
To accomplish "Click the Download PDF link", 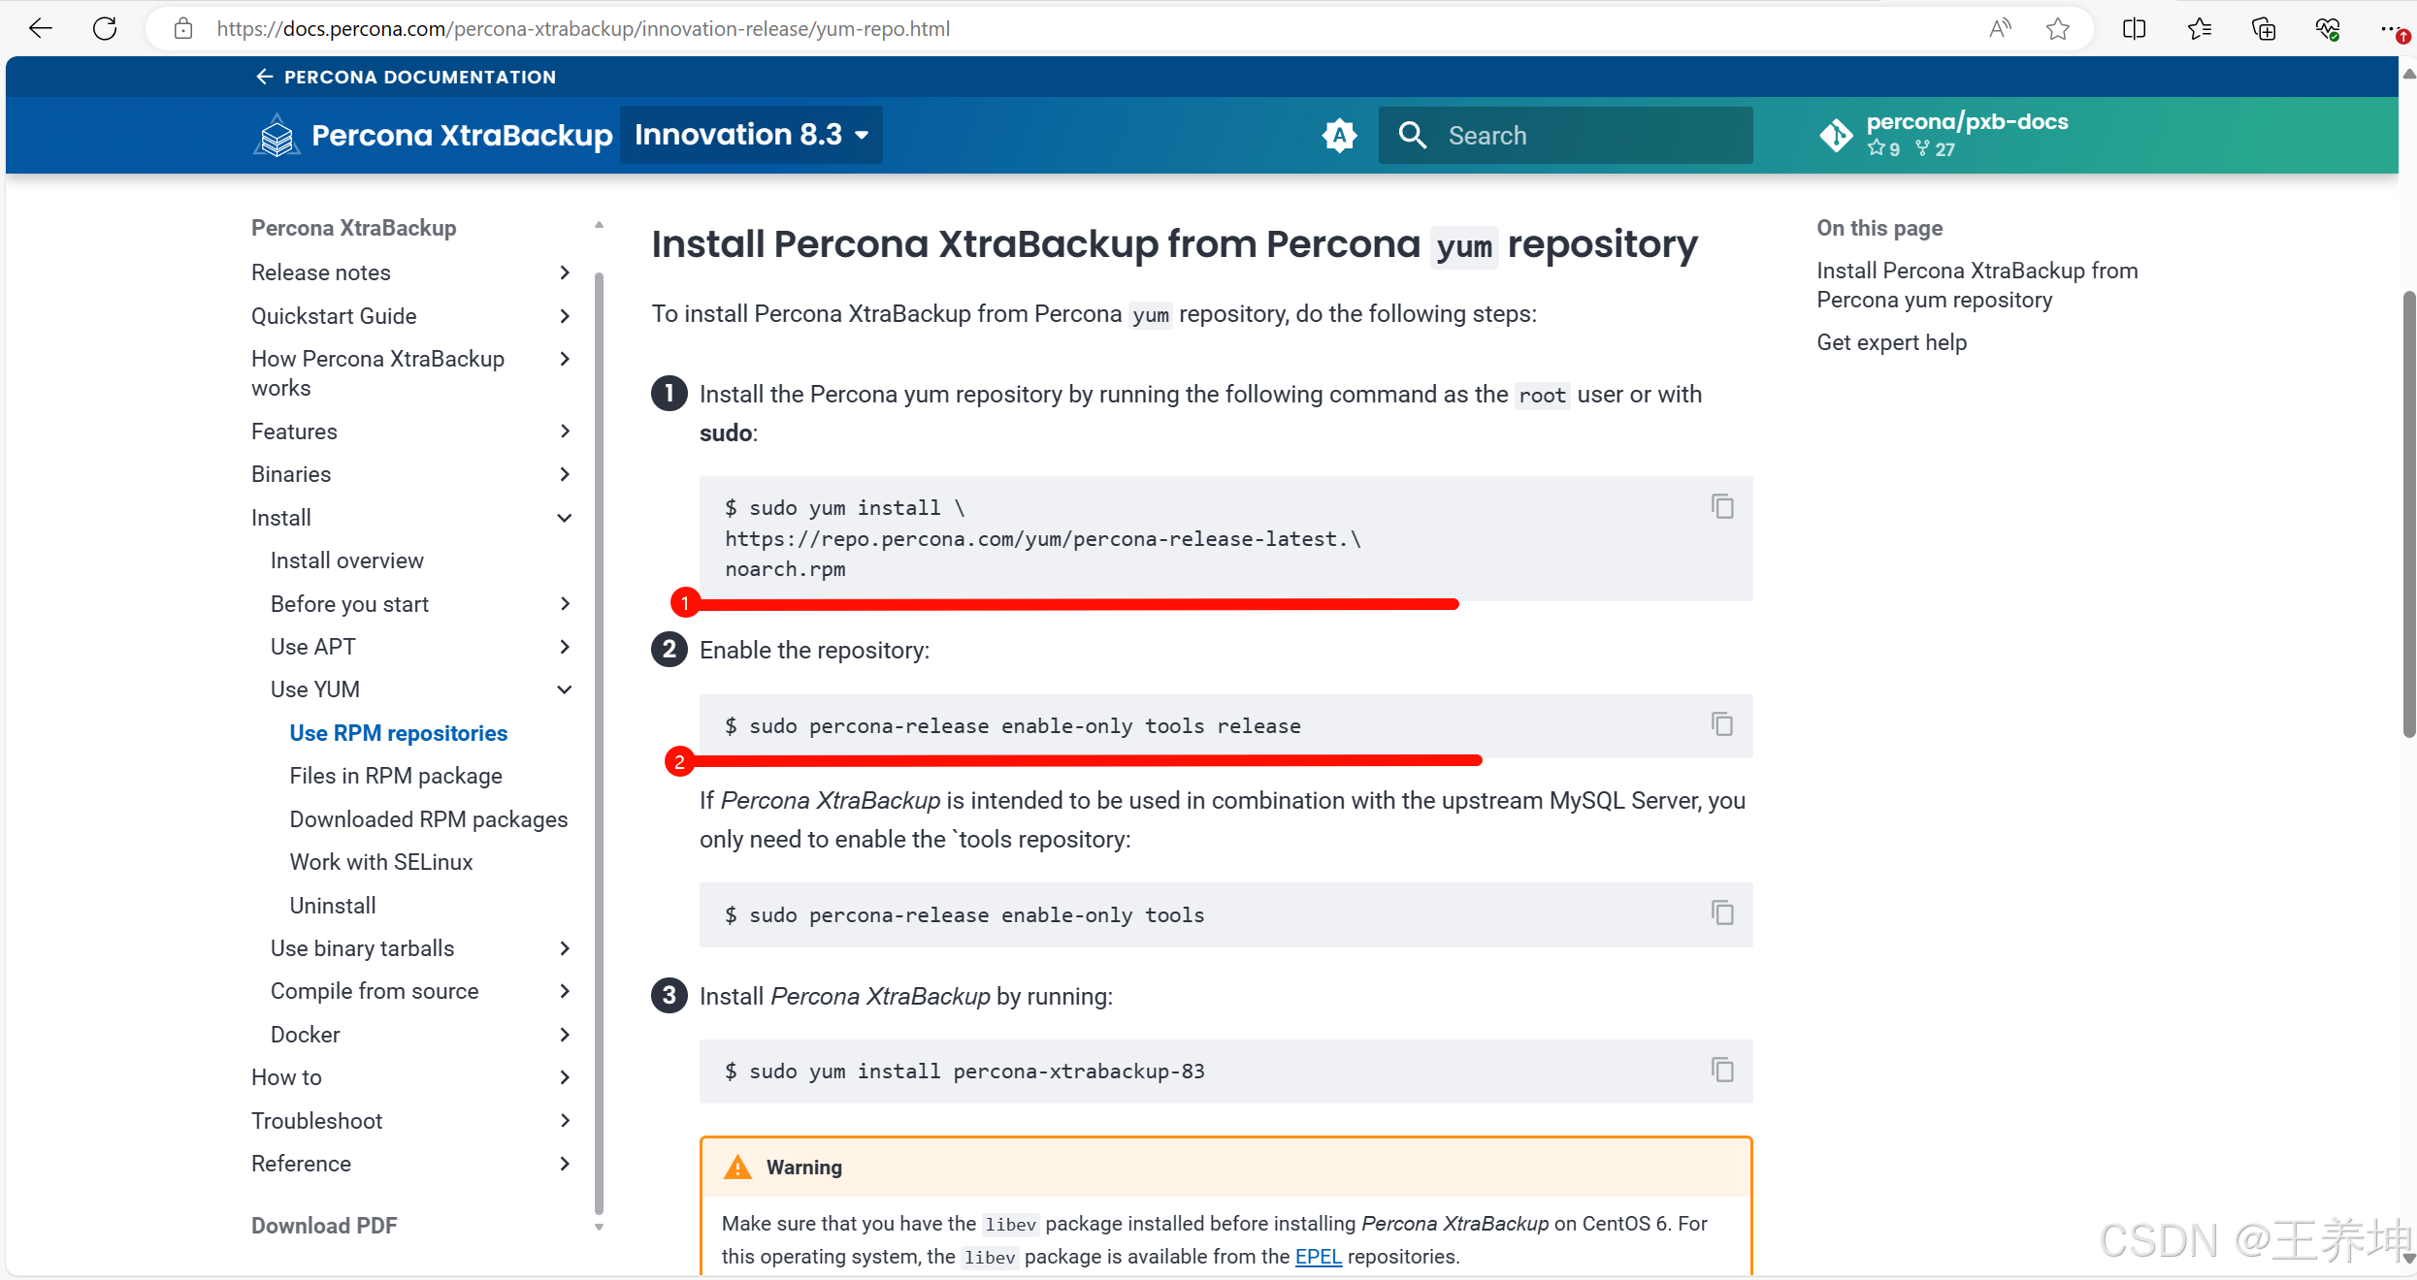I will [324, 1226].
